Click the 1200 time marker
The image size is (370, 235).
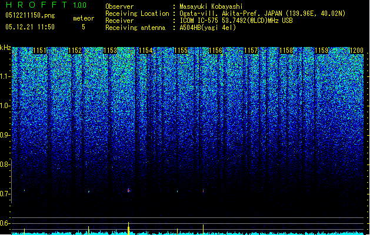[x=356, y=51]
